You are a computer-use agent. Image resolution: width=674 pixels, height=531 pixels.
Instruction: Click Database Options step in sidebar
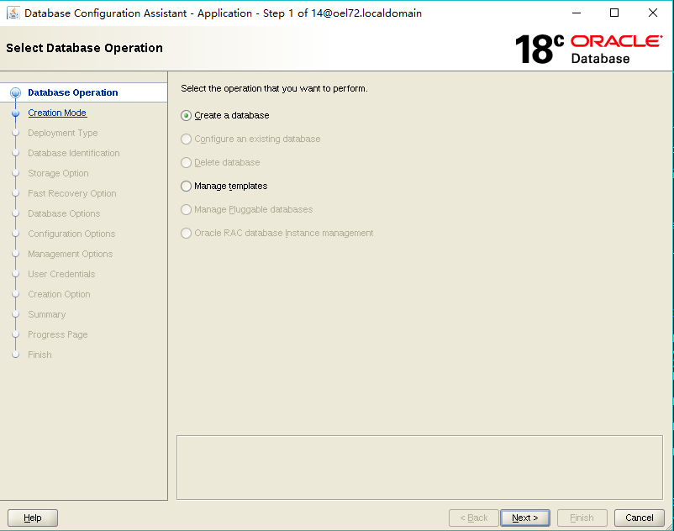(64, 213)
